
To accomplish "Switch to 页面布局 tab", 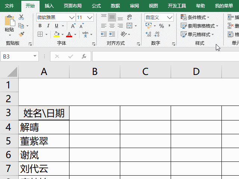I will click(73, 6).
